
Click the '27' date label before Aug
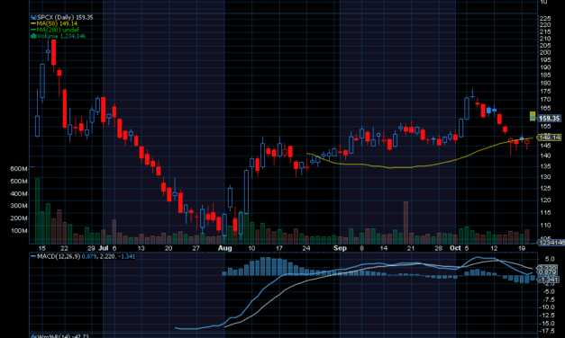pyautogui.click(x=196, y=248)
